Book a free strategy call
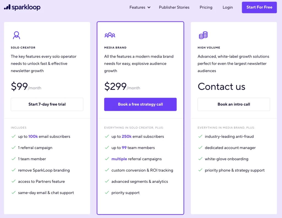Image resolution: width=282 pixels, height=218 pixels. pos(140,104)
